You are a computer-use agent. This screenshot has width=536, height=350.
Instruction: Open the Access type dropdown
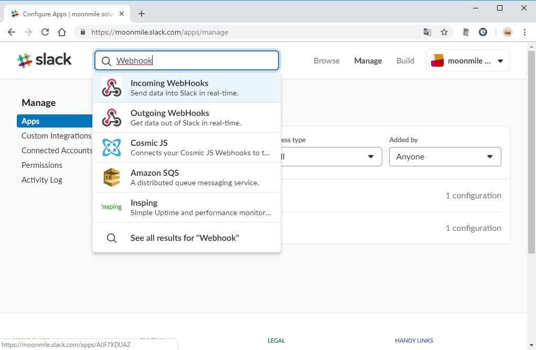pyautogui.click(x=330, y=157)
